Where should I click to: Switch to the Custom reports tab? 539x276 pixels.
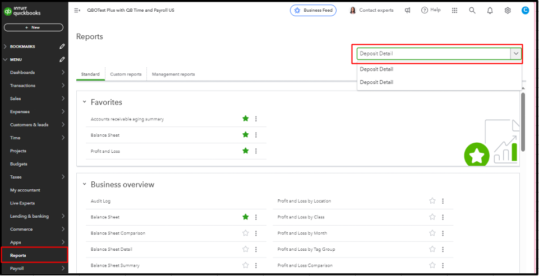[x=126, y=74]
